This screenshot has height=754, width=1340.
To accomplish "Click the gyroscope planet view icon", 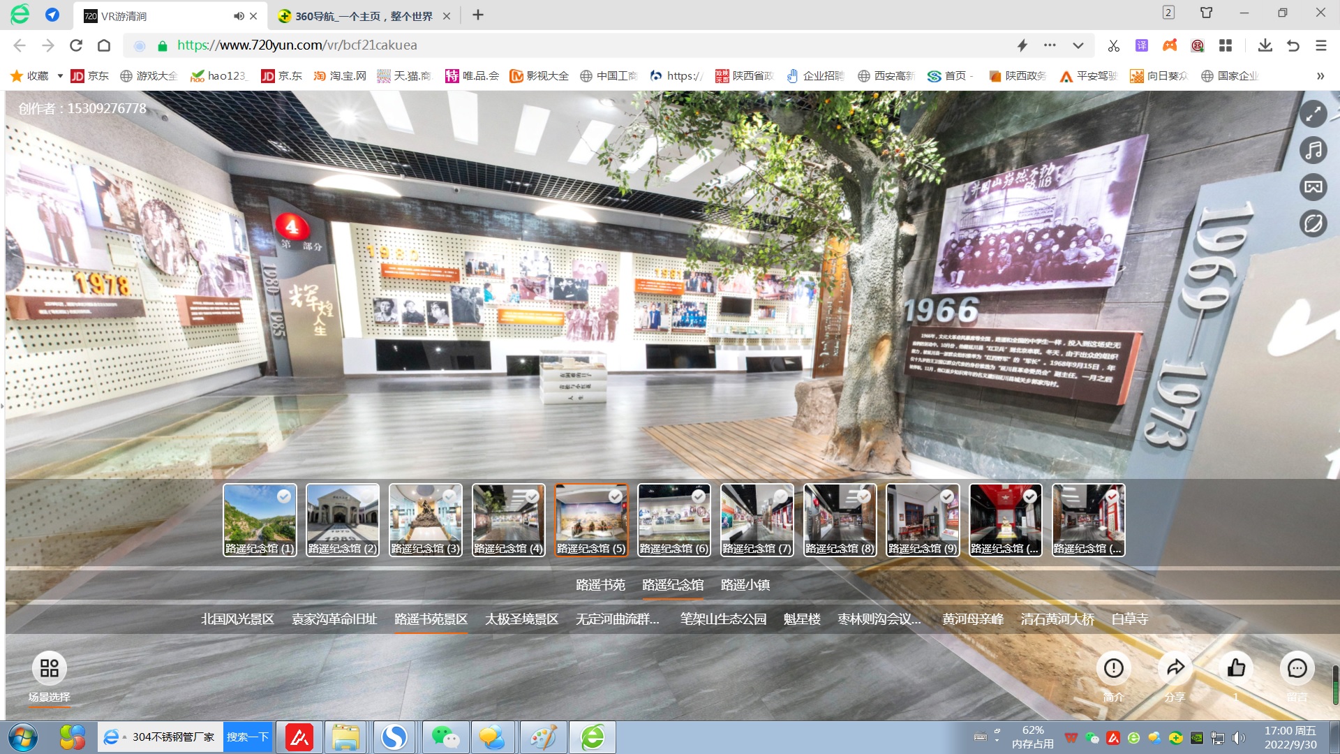I will pos(1313,223).
